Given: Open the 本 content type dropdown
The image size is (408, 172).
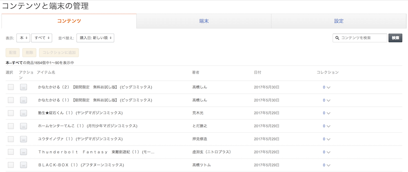Looking at the screenshot, I should coord(23,38).
